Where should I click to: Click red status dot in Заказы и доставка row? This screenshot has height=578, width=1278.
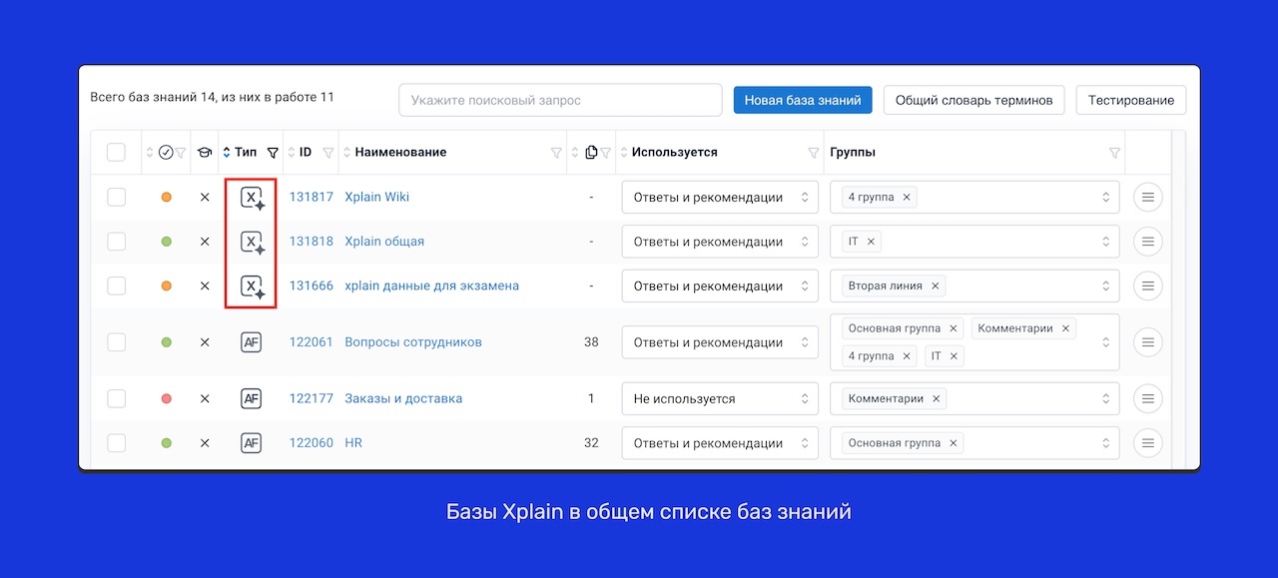(167, 398)
